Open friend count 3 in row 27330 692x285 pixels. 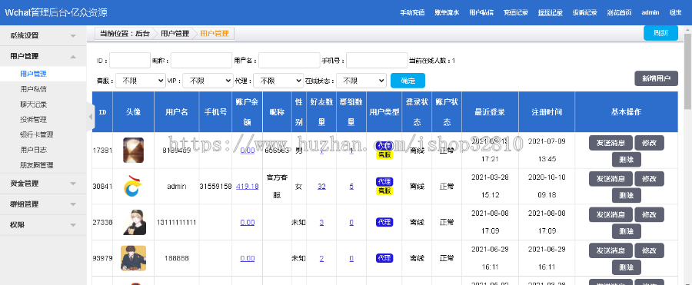point(321,222)
